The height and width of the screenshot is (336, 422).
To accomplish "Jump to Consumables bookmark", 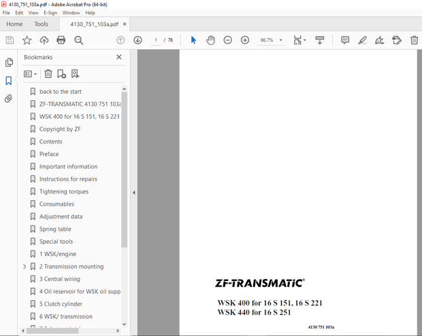I will point(56,204).
